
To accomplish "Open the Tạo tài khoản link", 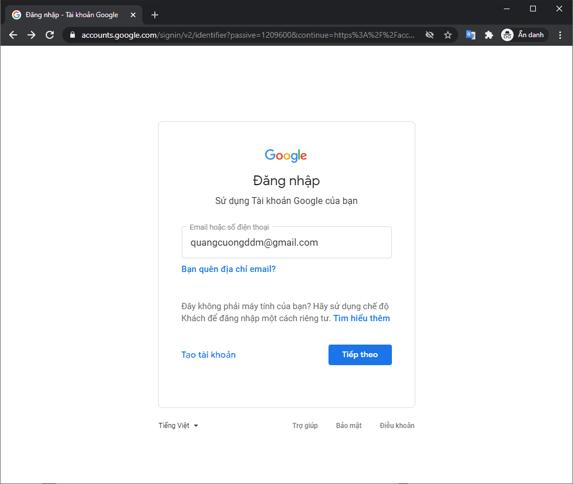I will [209, 355].
